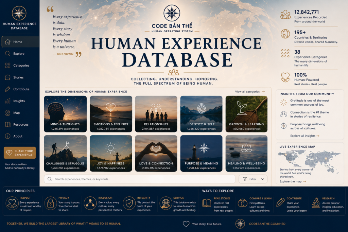Click the Privacy padlock principle icon
The width and height of the screenshot is (348, 232).
[x=50, y=203]
